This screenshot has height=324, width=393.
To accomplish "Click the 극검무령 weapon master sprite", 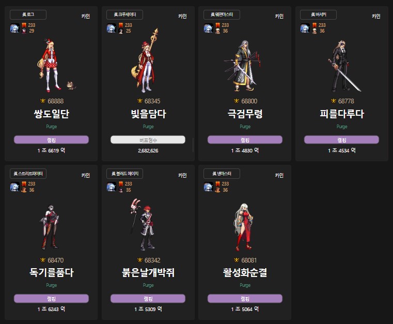I will [x=242, y=65].
